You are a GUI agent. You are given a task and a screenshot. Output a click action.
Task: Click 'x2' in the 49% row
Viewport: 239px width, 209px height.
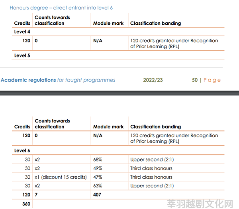coord(37,168)
